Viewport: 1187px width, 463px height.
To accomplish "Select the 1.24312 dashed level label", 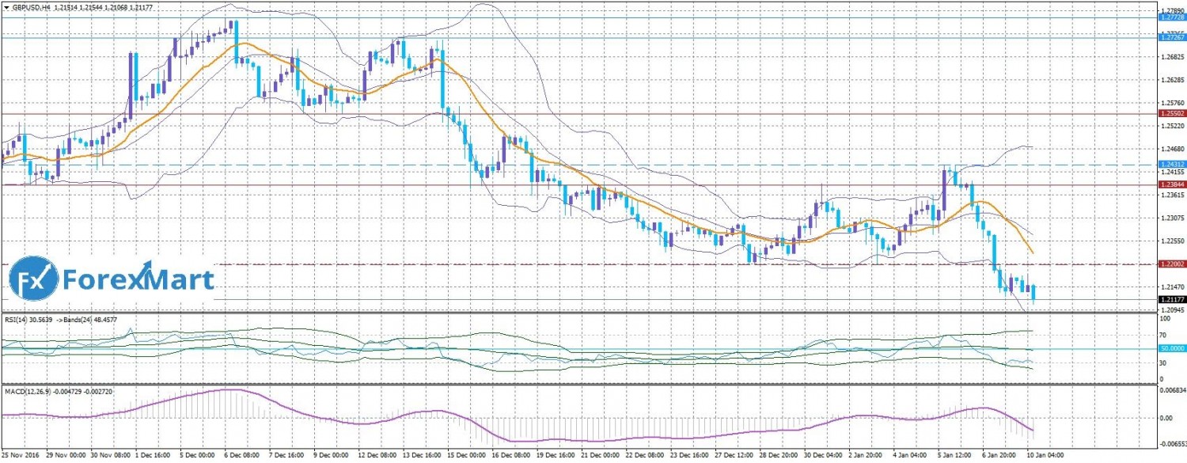I will point(1171,165).
